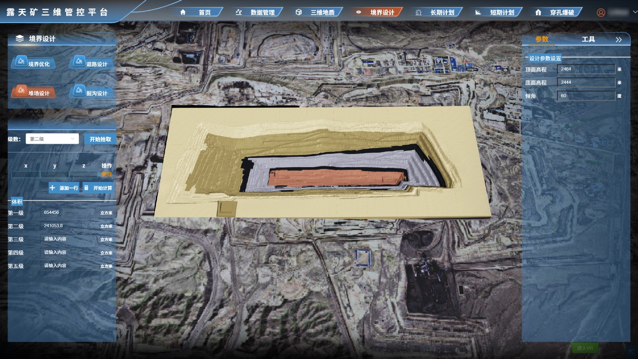Screen dimensions: 638x359
Task: Click the 3D cube icon for 三维地质
Action: (x=299, y=12)
